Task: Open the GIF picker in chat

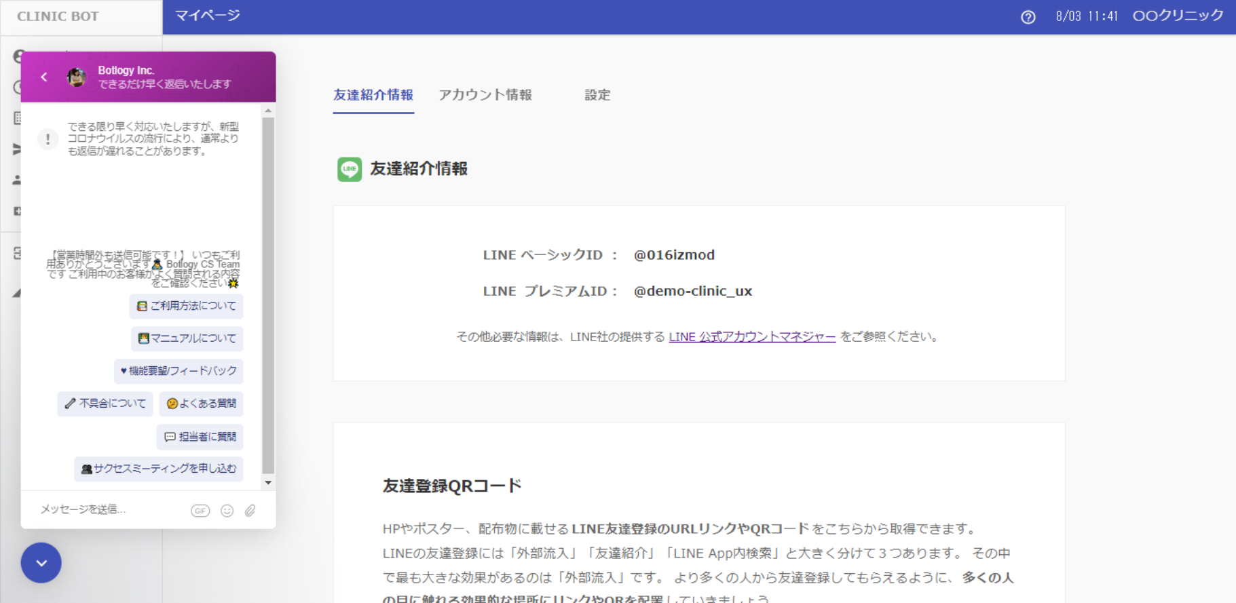Action: pos(200,511)
